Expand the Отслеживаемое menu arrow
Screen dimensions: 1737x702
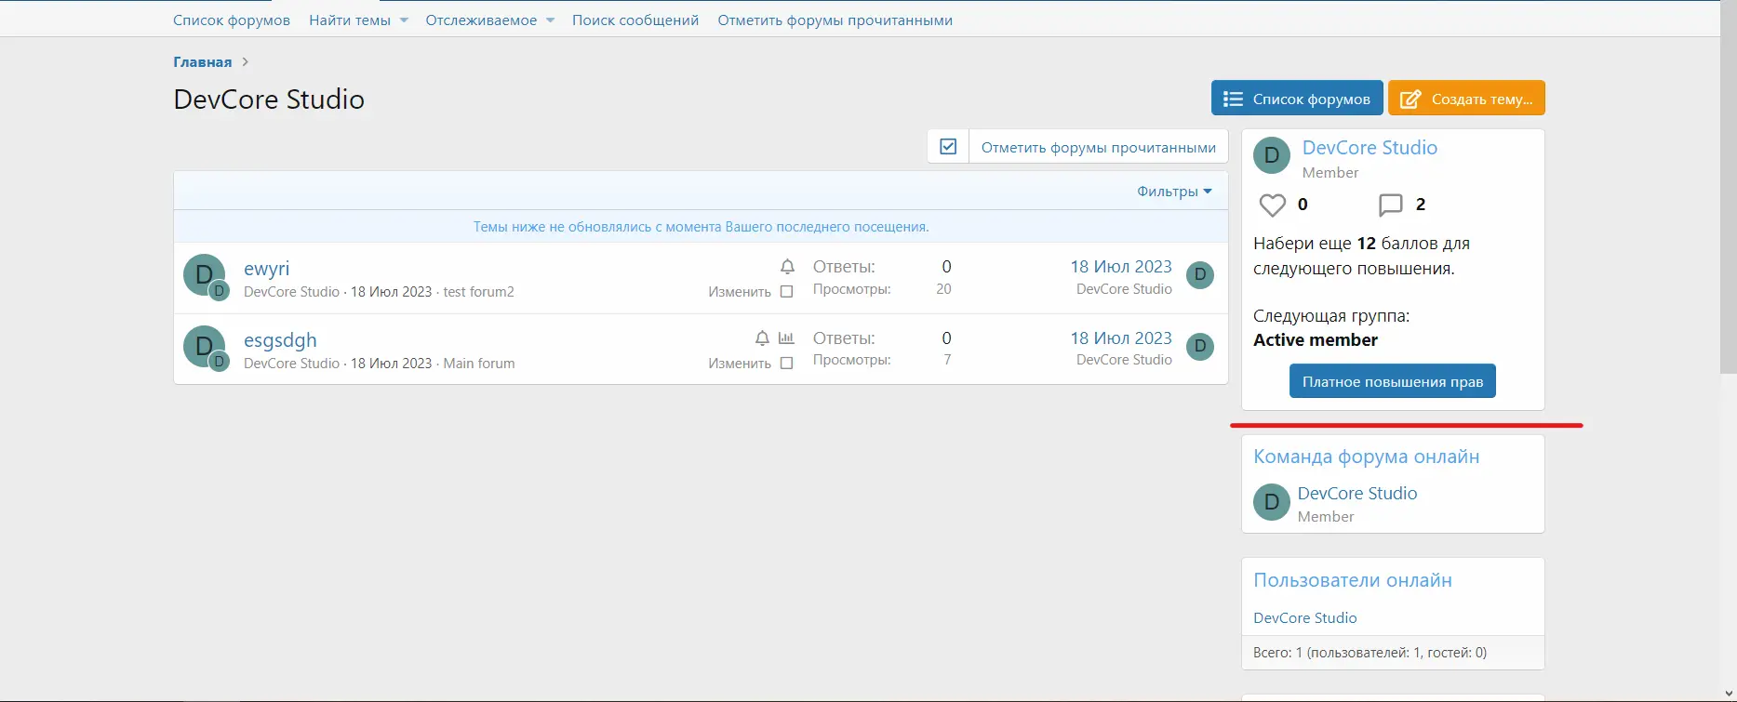point(550,20)
